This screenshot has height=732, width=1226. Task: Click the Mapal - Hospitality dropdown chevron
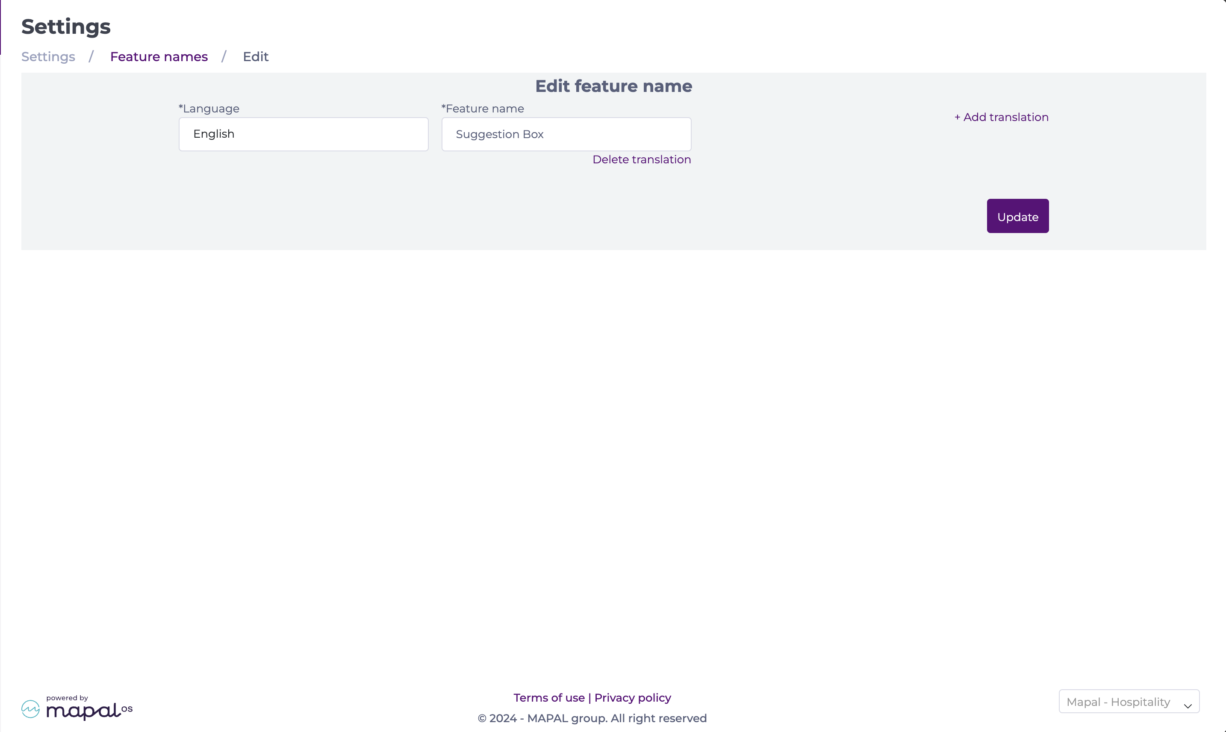(1188, 706)
